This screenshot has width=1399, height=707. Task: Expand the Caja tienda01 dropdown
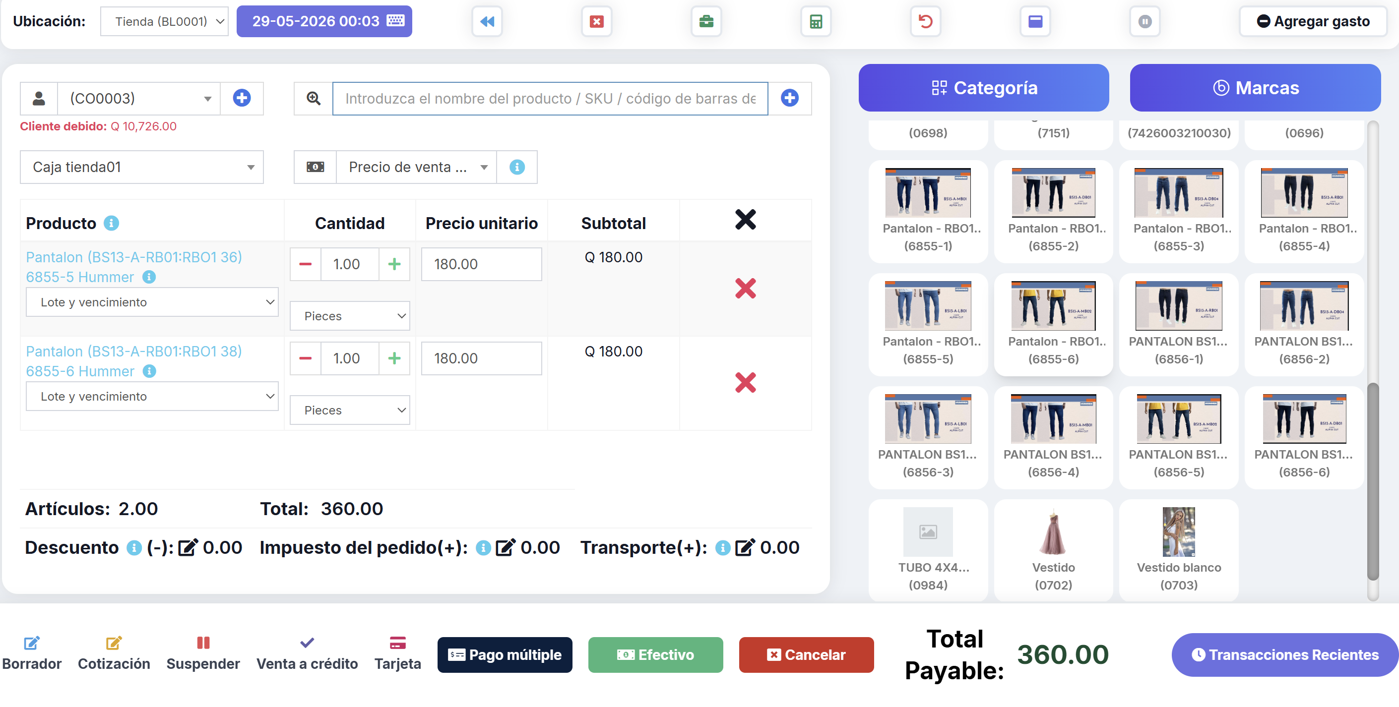tap(142, 167)
